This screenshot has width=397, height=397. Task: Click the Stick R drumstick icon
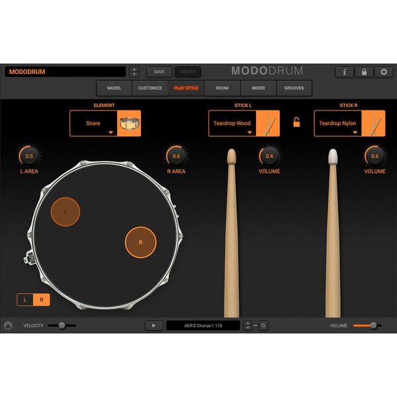click(375, 123)
